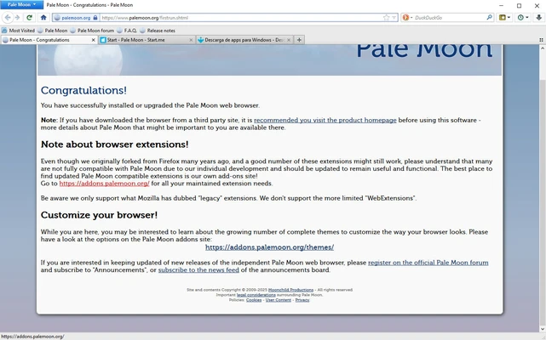Viewport: 546px width, 340px height.
Task: Click the vertical scrollbar thumb
Action: point(543,201)
